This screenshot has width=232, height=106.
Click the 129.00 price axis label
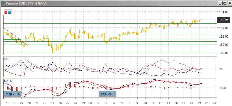(x=222, y=53)
